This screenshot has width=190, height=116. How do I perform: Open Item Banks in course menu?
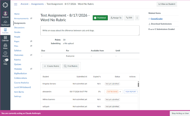pyautogui.click(x=19, y=92)
